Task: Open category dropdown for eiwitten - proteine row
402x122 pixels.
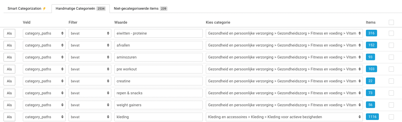Action: [x=284, y=33]
